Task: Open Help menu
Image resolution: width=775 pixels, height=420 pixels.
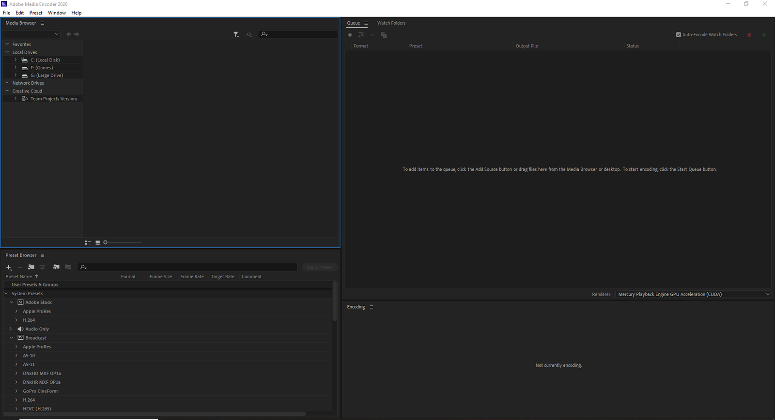Action: click(77, 13)
